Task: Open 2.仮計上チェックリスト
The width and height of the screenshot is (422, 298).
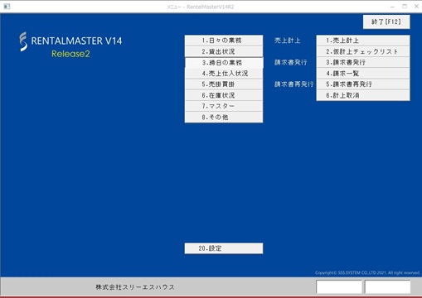Action: 363,51
